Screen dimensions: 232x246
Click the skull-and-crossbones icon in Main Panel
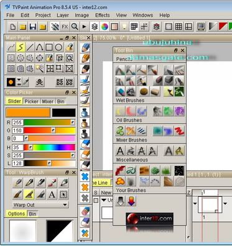39,82
